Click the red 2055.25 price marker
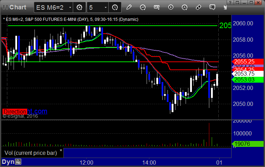The width and height of the screenshot is (265, 167). tap(248, 61)
